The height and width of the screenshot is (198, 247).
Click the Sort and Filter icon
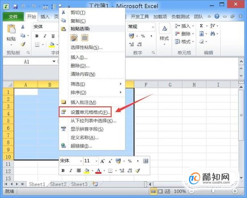pyautogui.click(x=213, y=26)
